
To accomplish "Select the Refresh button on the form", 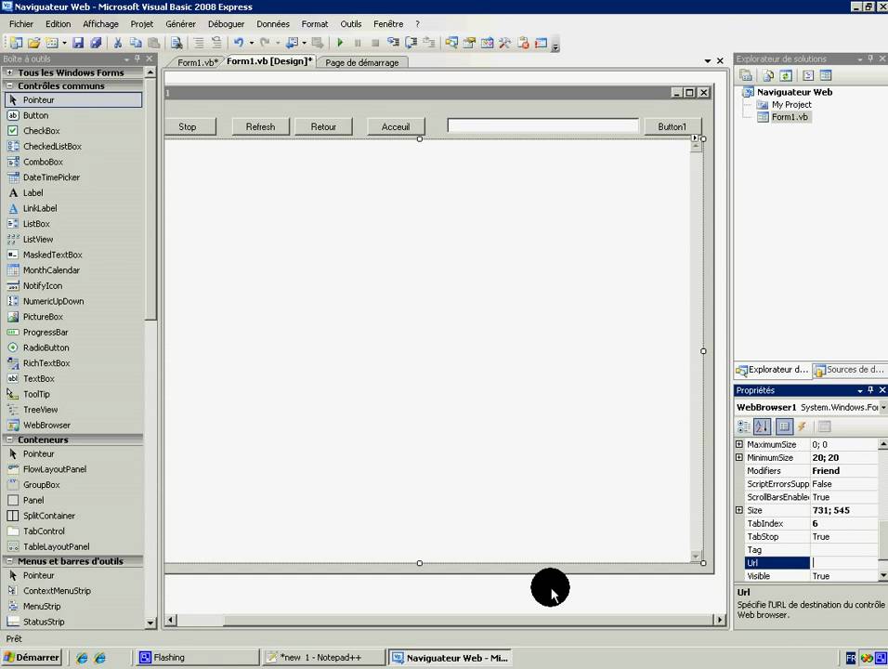I will click(x=260, y=127).
